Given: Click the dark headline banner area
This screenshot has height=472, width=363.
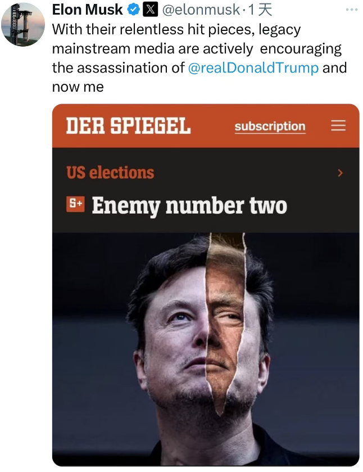Looking at the screenshot, I should click(x=206, y=190).
